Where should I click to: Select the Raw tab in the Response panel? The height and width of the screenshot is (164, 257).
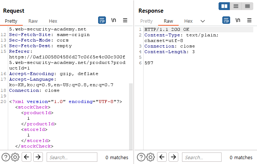click(x=168, y=21)
